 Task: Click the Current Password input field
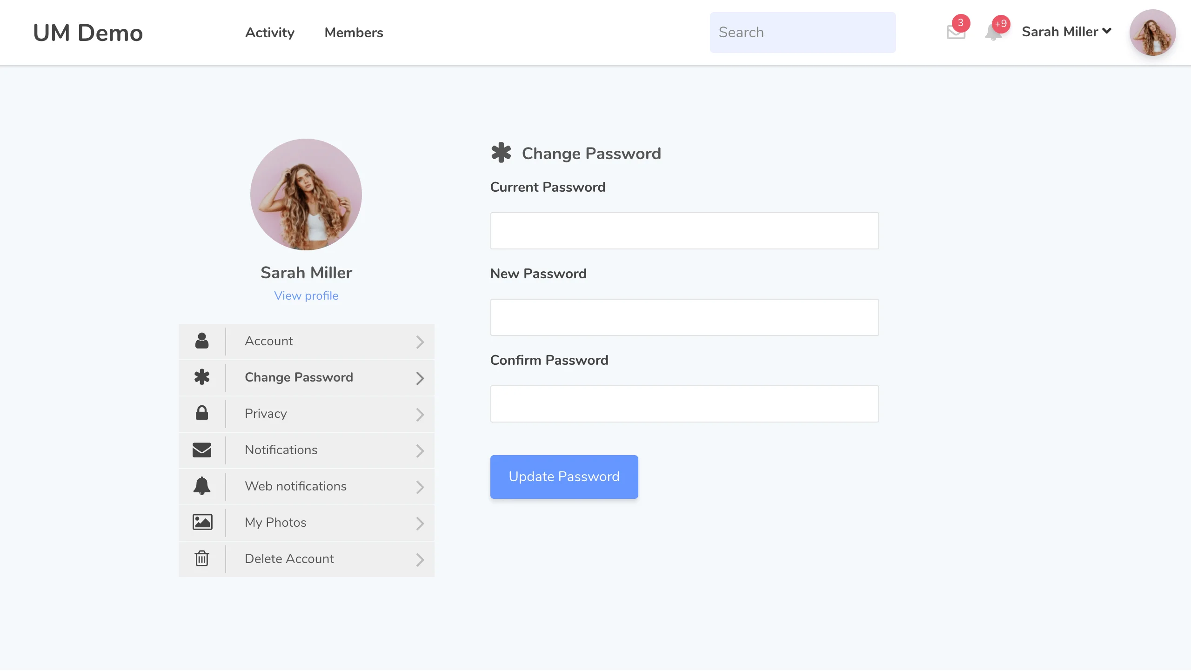[x=684, y=230]
